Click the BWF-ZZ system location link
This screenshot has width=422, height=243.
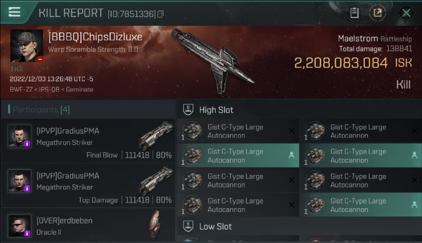coord(21,90)
